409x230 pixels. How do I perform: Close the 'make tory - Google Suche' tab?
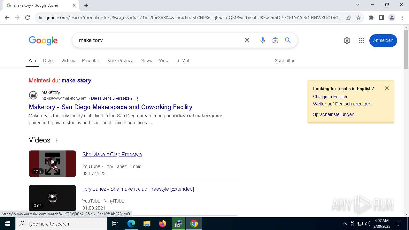click(74, 5)
